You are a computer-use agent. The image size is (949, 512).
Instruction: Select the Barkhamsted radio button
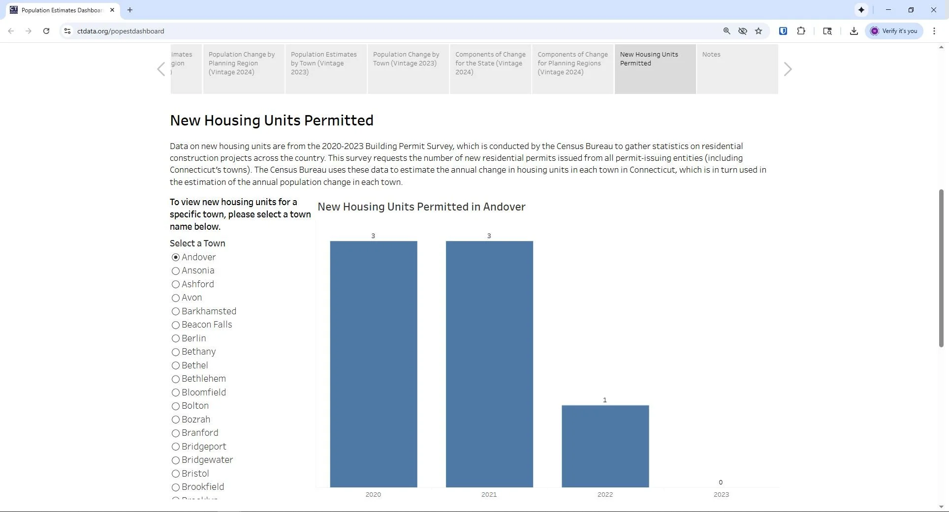(175, 311)
